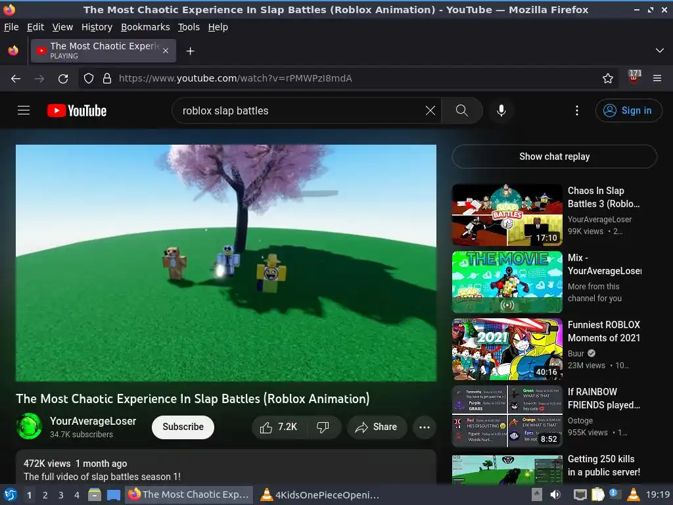Open the Help menu
Screen dimensions: 673x505
218,27
